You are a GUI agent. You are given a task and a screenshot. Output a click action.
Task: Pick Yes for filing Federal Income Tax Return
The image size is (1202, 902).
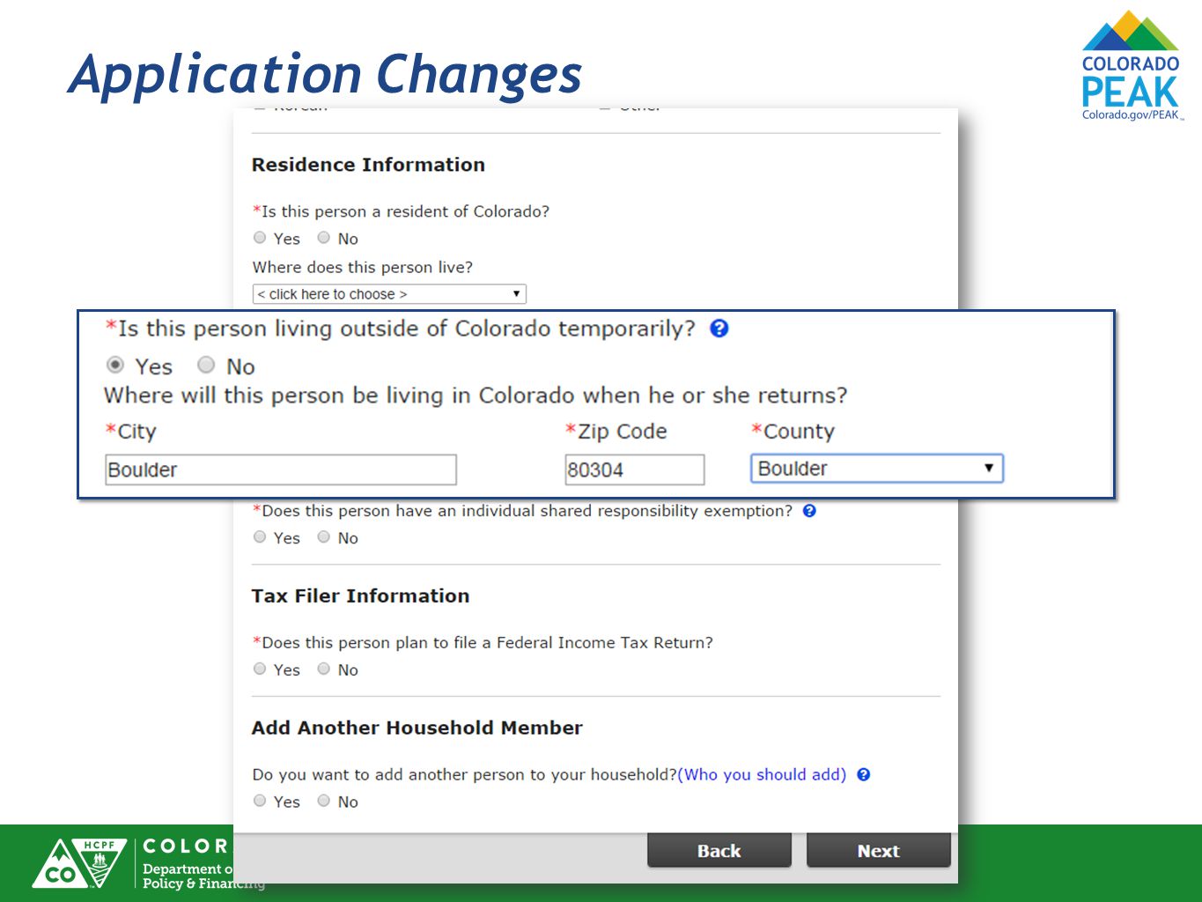(x=260, y=669)
